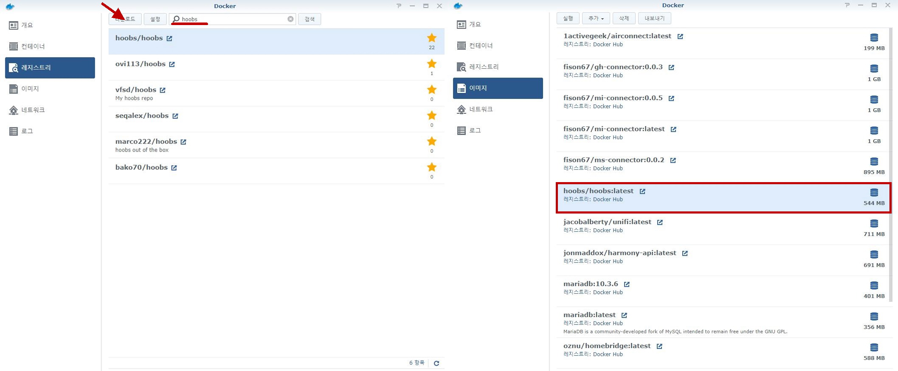The height and width of the screenshot is (371, 898).
Task: Click the 설정 button in registry toolbar
Action: point(155,19)
